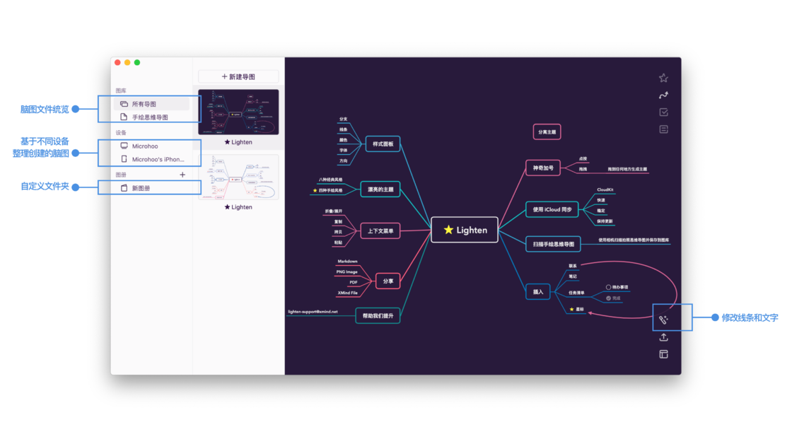The image size is (792, 432).
Task: Click the lighten-support@xmind.net subtopic
Action: click(313, 312)
